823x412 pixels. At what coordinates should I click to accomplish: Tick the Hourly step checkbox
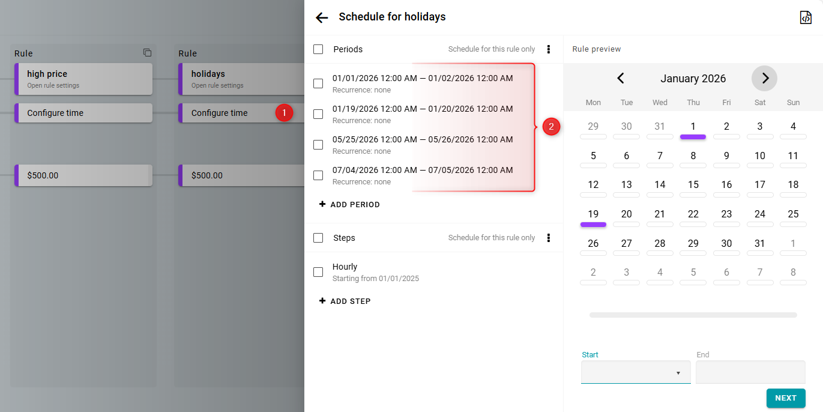pos(318,272)
